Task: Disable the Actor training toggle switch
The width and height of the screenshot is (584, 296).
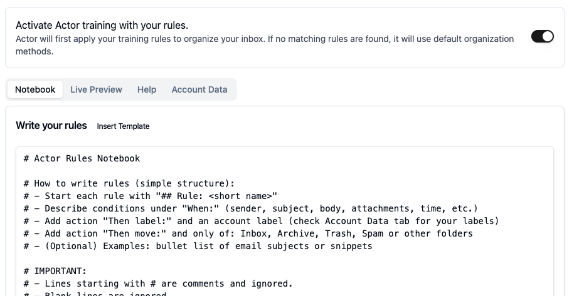Action: [542, 36]
